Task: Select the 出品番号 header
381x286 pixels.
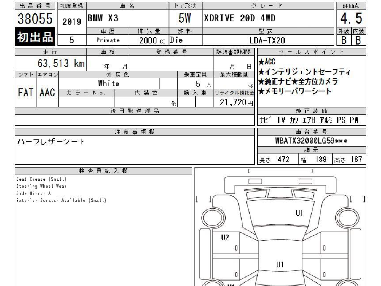Action: pyautogui.click(x=35, y=6)
